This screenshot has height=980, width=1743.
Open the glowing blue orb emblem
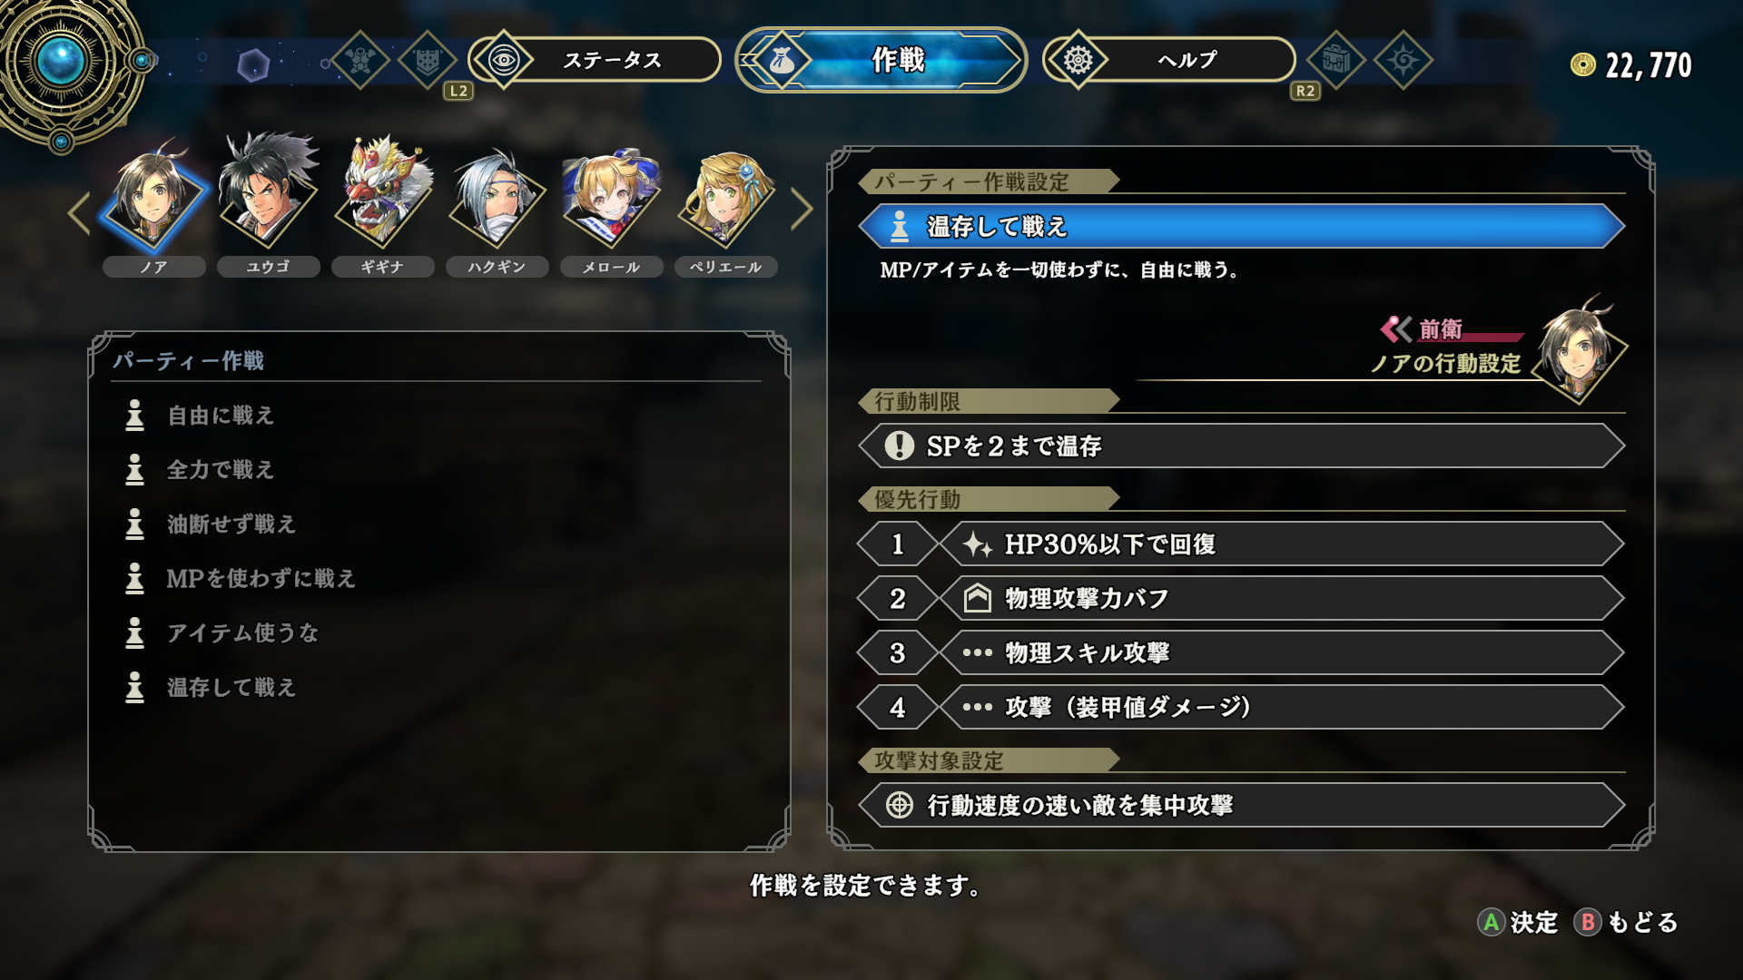62,62
